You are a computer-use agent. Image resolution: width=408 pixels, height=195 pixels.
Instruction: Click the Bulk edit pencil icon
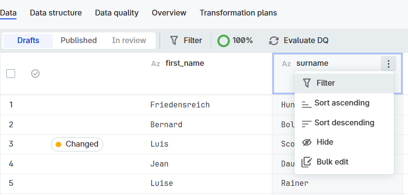coord(307,162)
